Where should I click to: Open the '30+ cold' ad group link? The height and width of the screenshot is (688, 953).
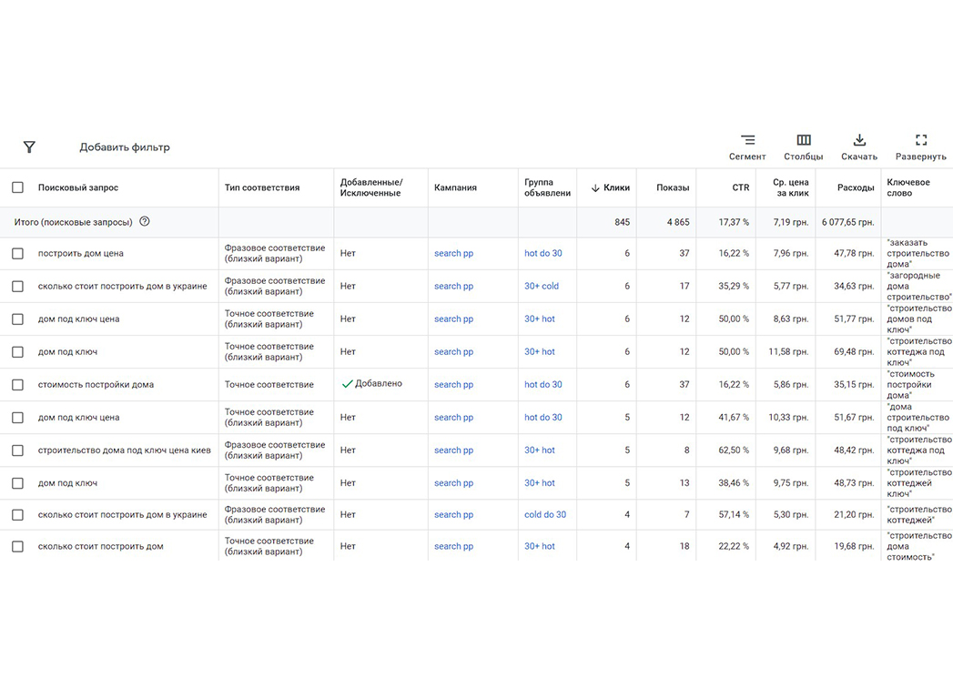point(542,287)
